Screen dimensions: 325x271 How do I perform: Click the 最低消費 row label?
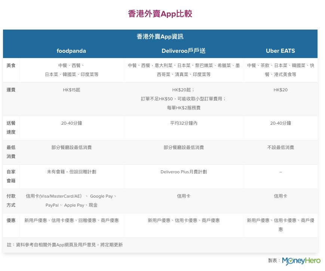11,152
